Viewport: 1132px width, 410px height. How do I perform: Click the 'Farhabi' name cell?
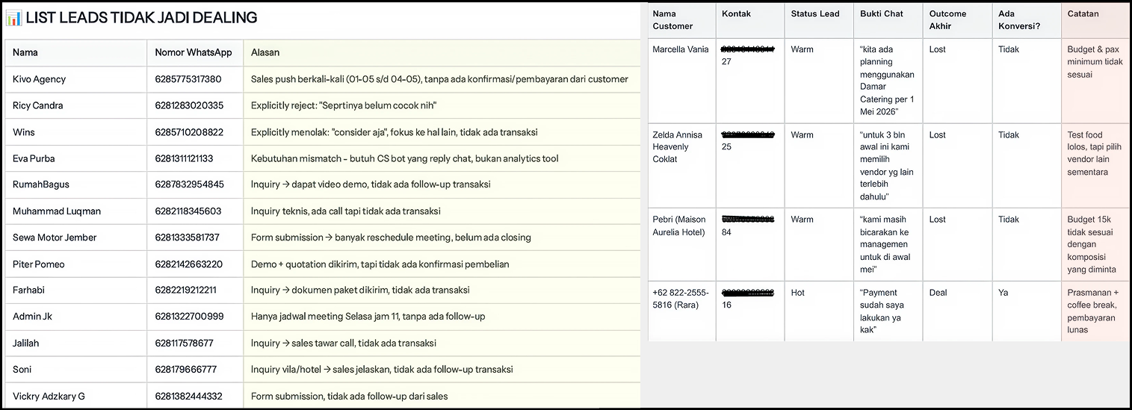pos(75,291)
